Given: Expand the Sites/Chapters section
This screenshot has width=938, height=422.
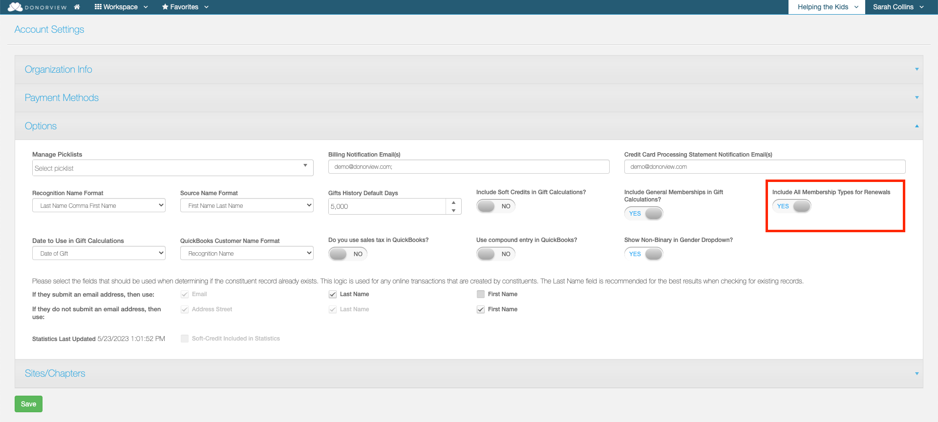Looking at the screenshot, I should [x=469, y=373].
